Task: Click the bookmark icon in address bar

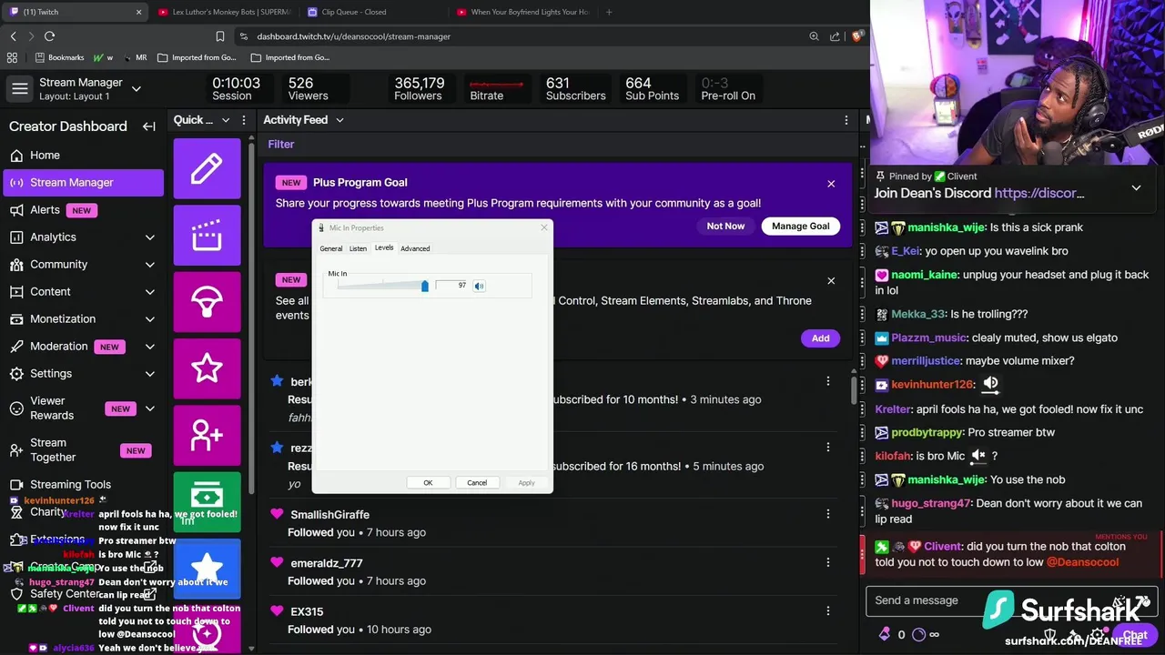Action: coord(220,36)
